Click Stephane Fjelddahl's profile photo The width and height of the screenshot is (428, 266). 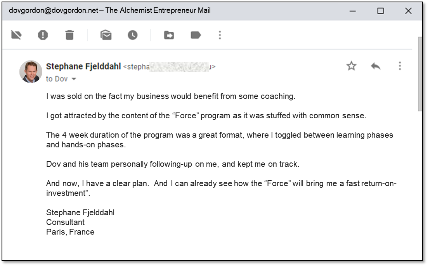(31, 71)
